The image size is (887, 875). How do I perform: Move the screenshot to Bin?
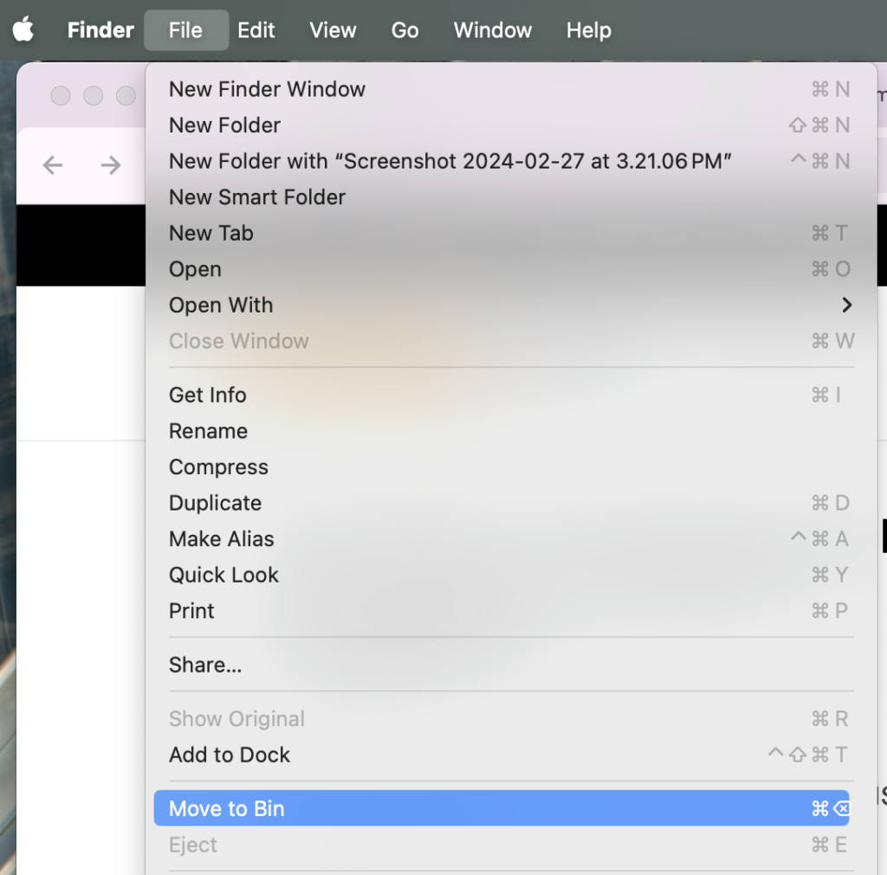coord(226,807)
